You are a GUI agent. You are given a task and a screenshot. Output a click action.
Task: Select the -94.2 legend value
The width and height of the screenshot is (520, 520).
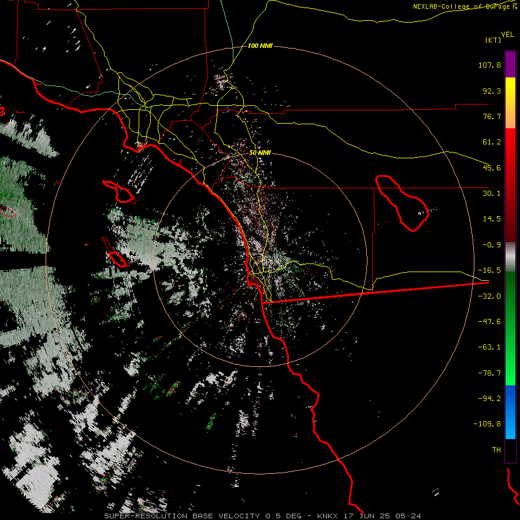coord(489,398)
